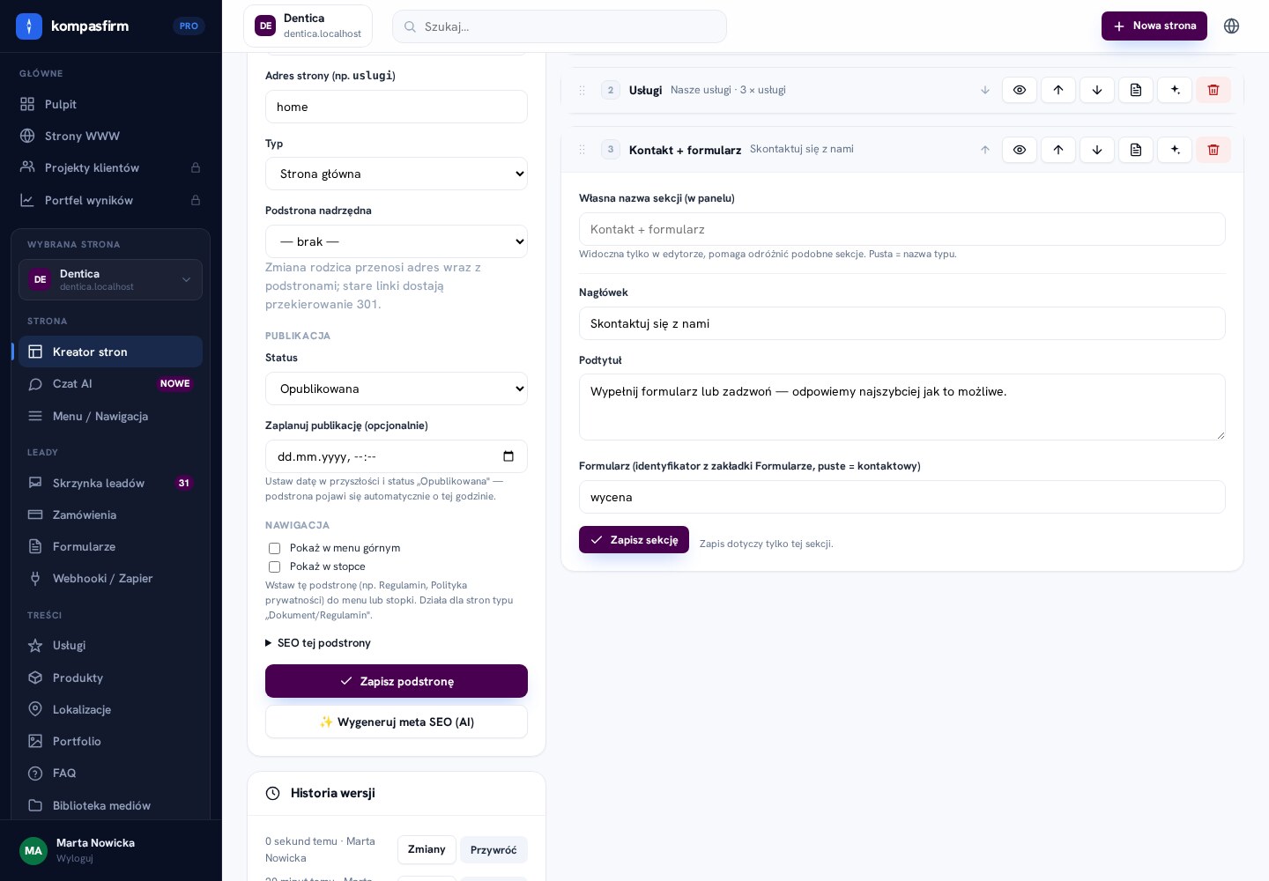Open the Typ dropdown (Strona główna)
This screenshot has width=1269, height=881.
pos(397,174)
